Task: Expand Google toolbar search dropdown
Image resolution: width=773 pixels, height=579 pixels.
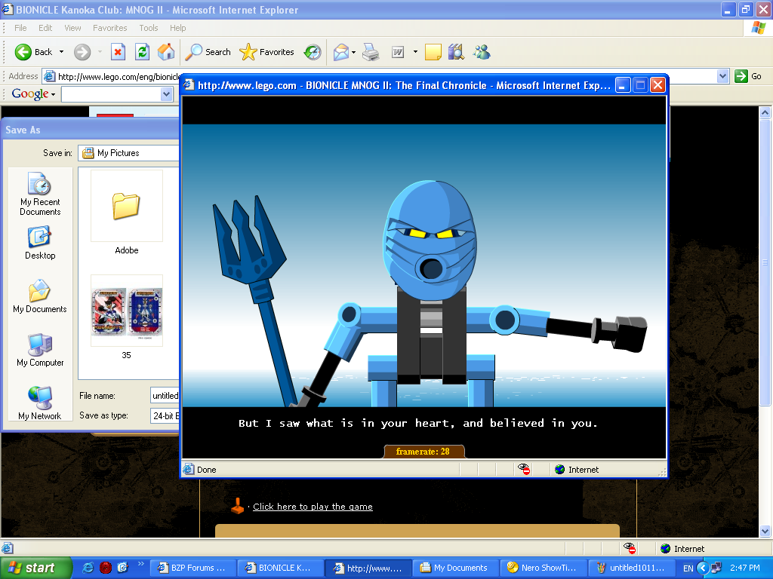Action: (x=167, y=94)
